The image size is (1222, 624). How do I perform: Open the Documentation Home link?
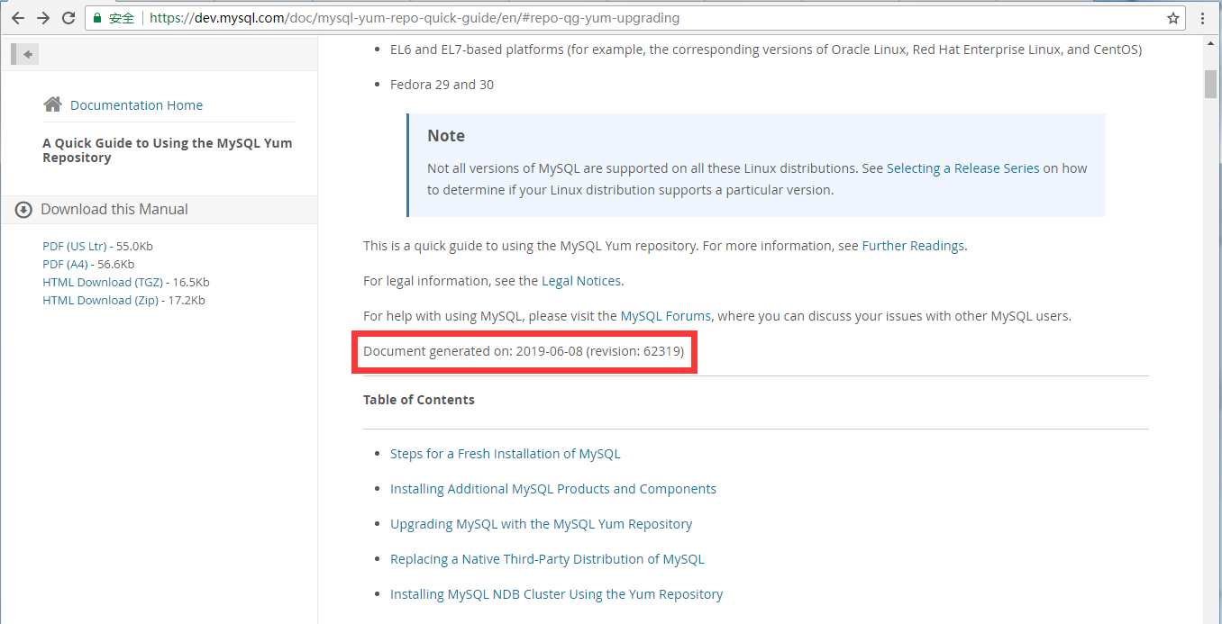pyautogui.click(x=136, y=105)
